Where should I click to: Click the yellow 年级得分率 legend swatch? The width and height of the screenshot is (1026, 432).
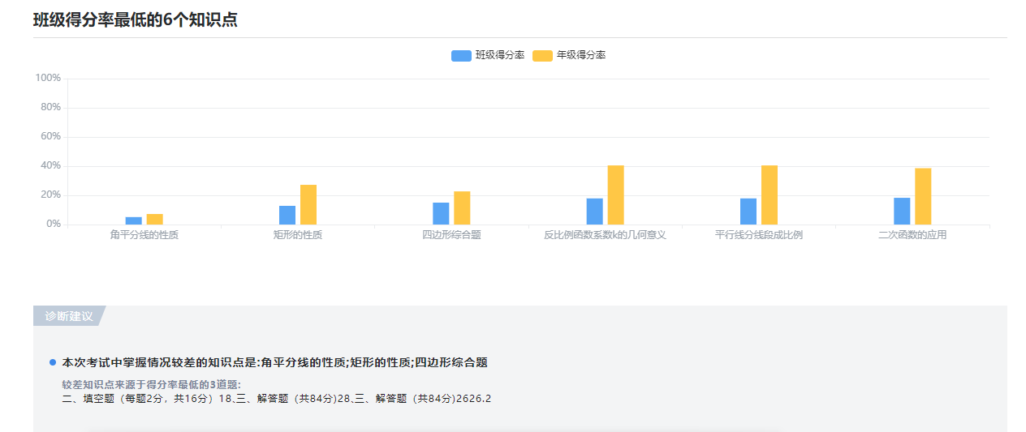pyautogui.click(x=542, y=56)
